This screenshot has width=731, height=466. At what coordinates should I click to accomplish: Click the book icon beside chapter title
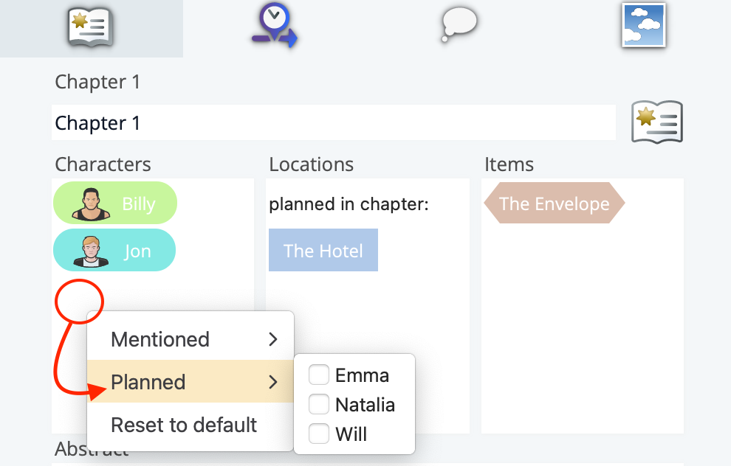point(657,122)
